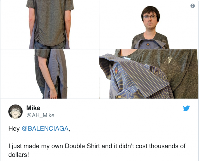This screenshot has height=161, width=199.
Task: Open the @BALENCIAGA mention link
Action: (x=45, y=128)
